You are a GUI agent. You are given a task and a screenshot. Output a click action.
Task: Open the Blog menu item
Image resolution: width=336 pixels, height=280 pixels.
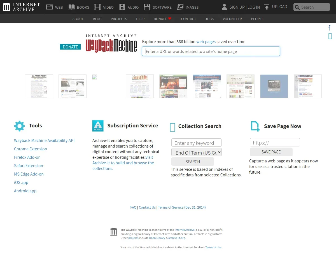pos(97,19)
